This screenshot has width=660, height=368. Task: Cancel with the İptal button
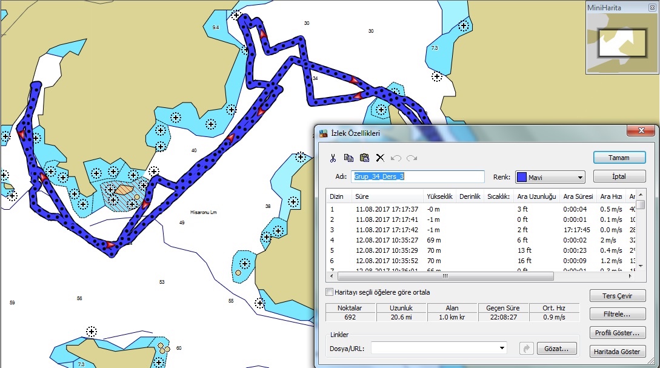[619, 176]
